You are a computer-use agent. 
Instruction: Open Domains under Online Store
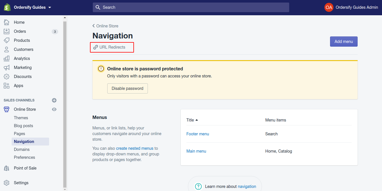22,149
